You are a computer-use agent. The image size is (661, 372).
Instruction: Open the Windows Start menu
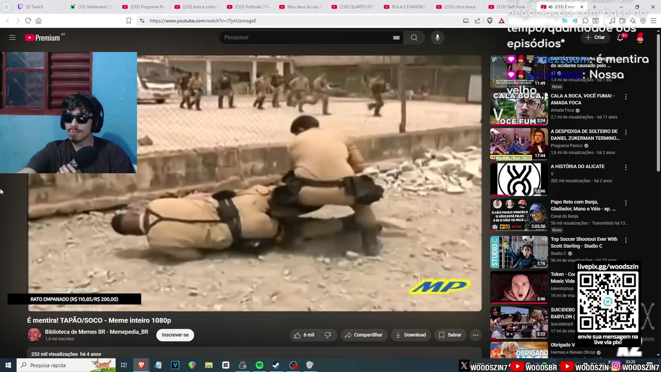coord(8,365)
